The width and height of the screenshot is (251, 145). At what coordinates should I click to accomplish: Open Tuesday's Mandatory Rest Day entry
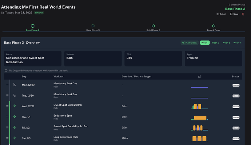(65, 94)
